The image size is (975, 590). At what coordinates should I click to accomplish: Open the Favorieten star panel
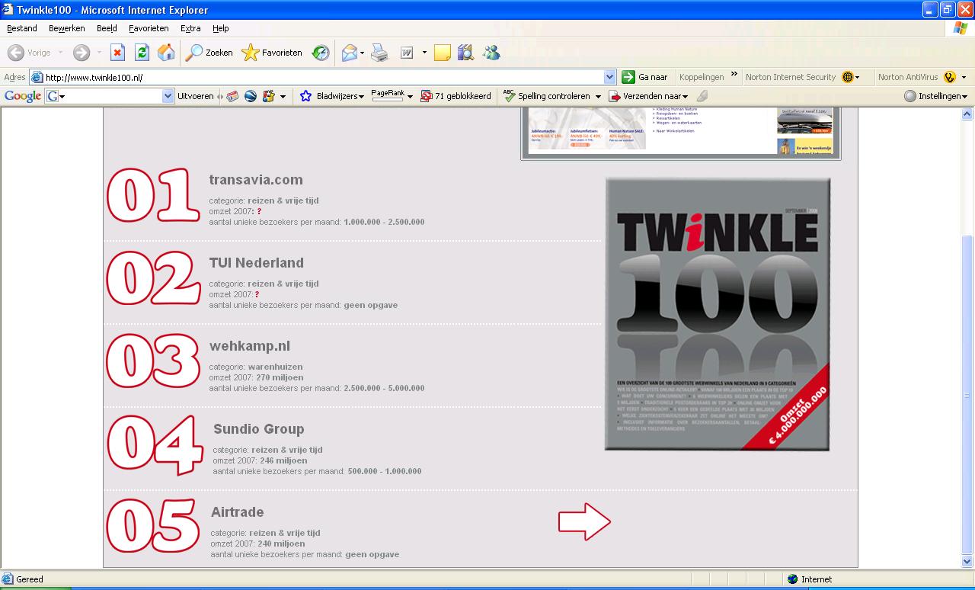click(x=272, y=53)
